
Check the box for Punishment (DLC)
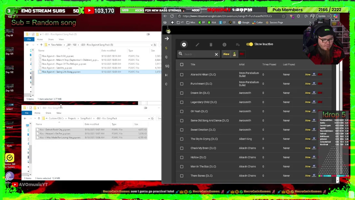[182, 84]
